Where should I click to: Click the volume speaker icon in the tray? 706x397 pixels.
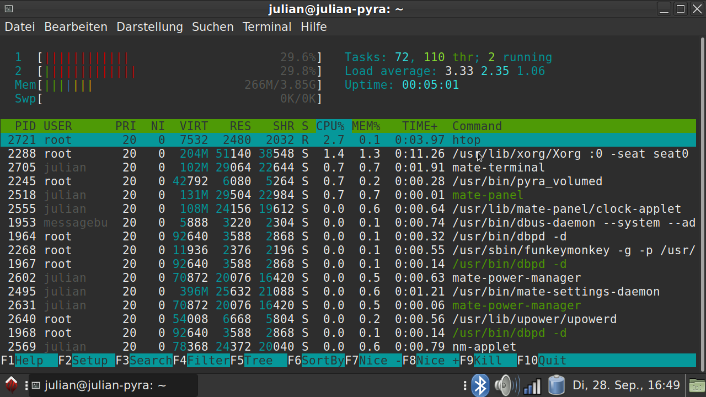[505, 385]
